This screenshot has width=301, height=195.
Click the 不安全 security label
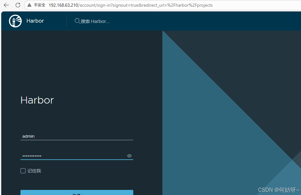point(40,5)
